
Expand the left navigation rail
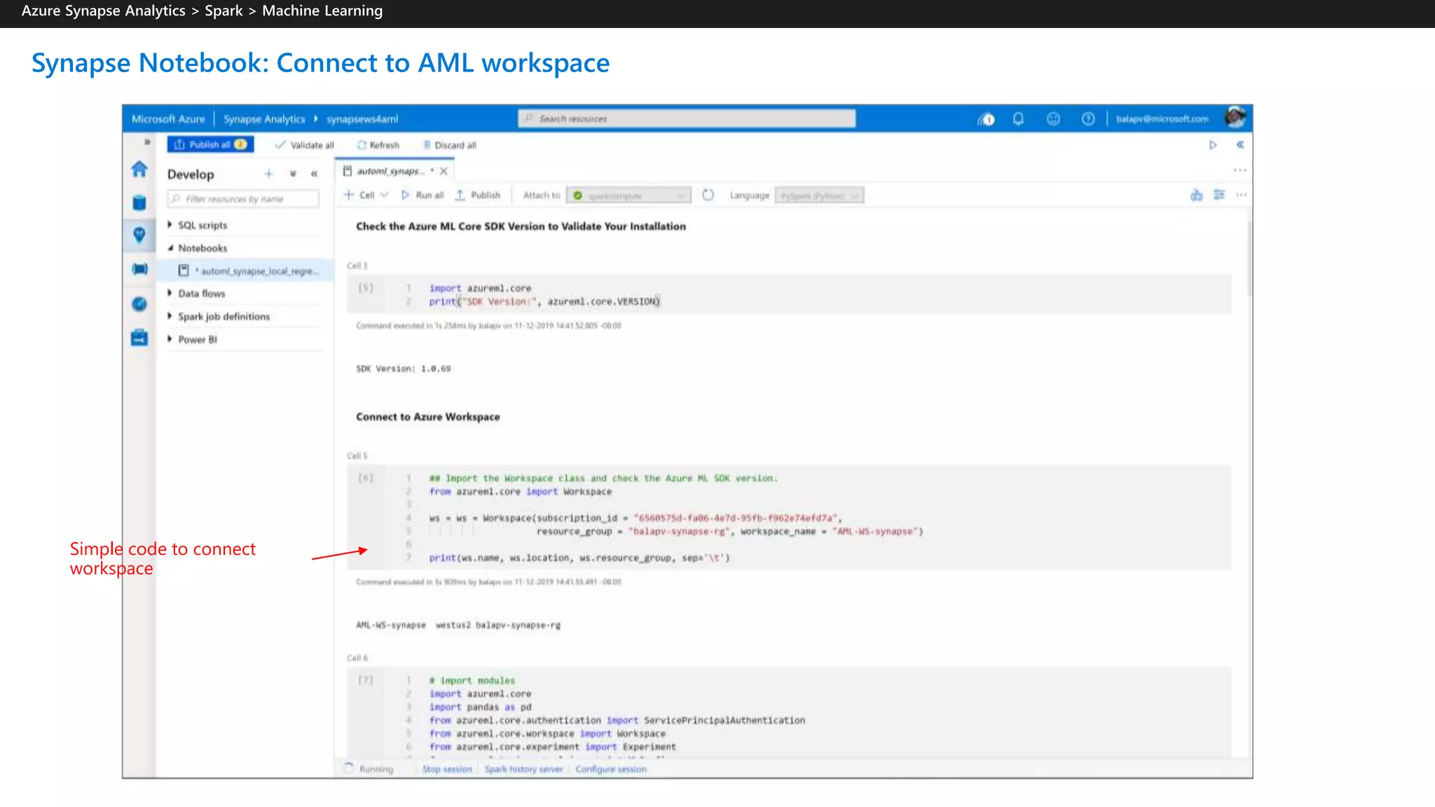147,142
